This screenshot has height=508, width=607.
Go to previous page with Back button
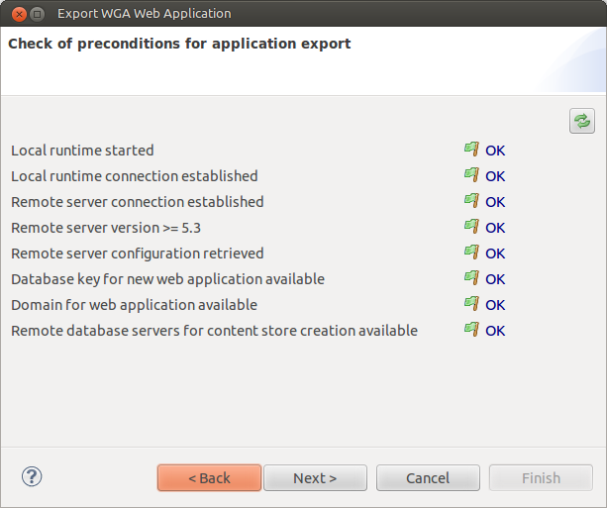[210, 478]
